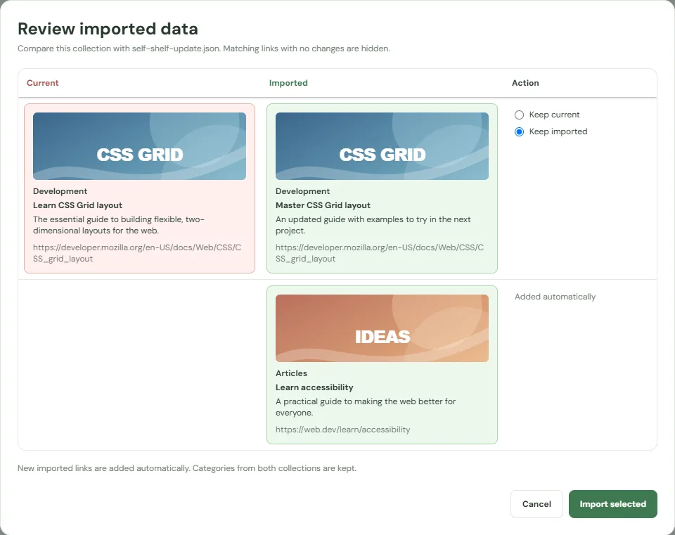Click the CSS GRID thumbnail in Current card
Screen dimensions: 675x535
click(139, 146)
